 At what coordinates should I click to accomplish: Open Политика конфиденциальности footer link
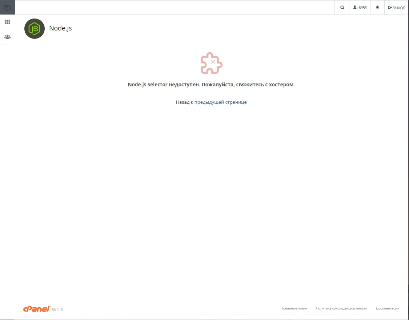(341, 308)
